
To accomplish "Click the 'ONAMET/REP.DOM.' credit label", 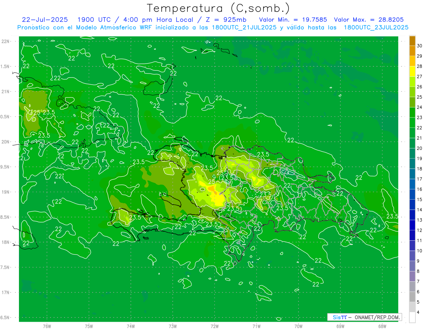I will 377,317.
